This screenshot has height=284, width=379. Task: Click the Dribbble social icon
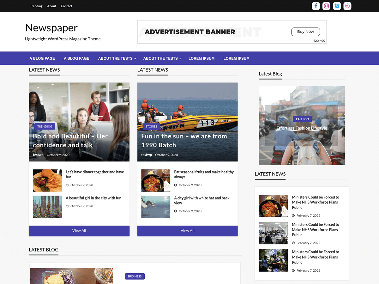point(347,6)
